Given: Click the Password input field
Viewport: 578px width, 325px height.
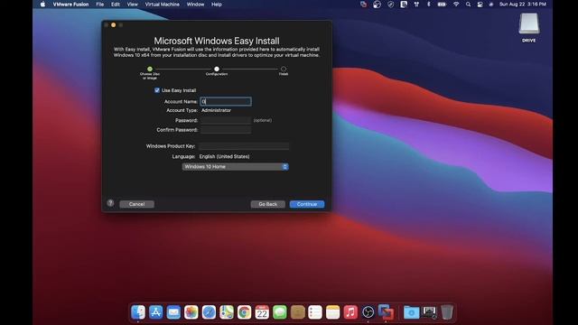Looking at the screenshot, I should click(226, 120).
